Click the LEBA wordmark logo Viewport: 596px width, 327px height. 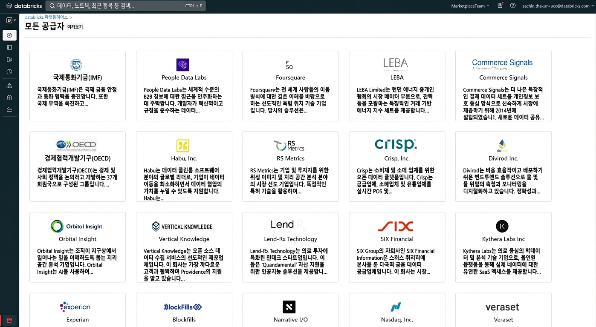tap(396, 64)
